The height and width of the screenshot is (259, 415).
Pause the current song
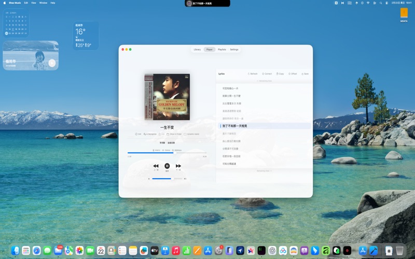[167, 166]
